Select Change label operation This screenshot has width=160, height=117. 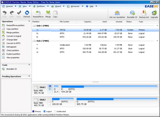pyautogui.click(x=12, y=40)
